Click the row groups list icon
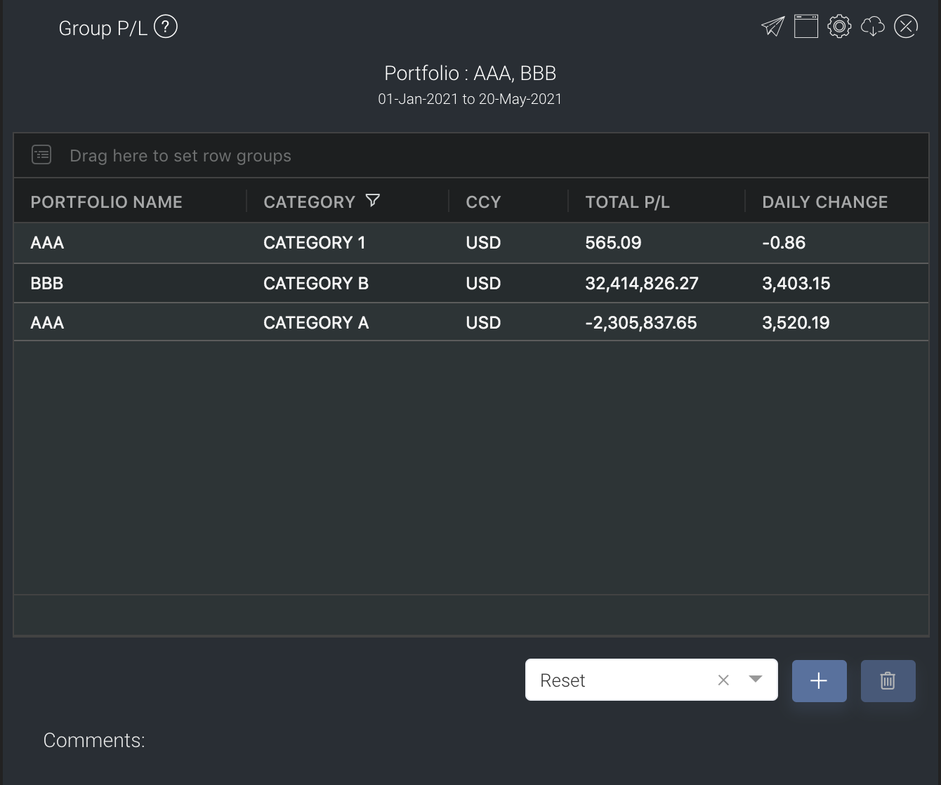The width and height of the screenshot is (941, 785). (x=41, y=154)
